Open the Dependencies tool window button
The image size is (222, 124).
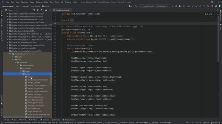(x=69, y=120)
